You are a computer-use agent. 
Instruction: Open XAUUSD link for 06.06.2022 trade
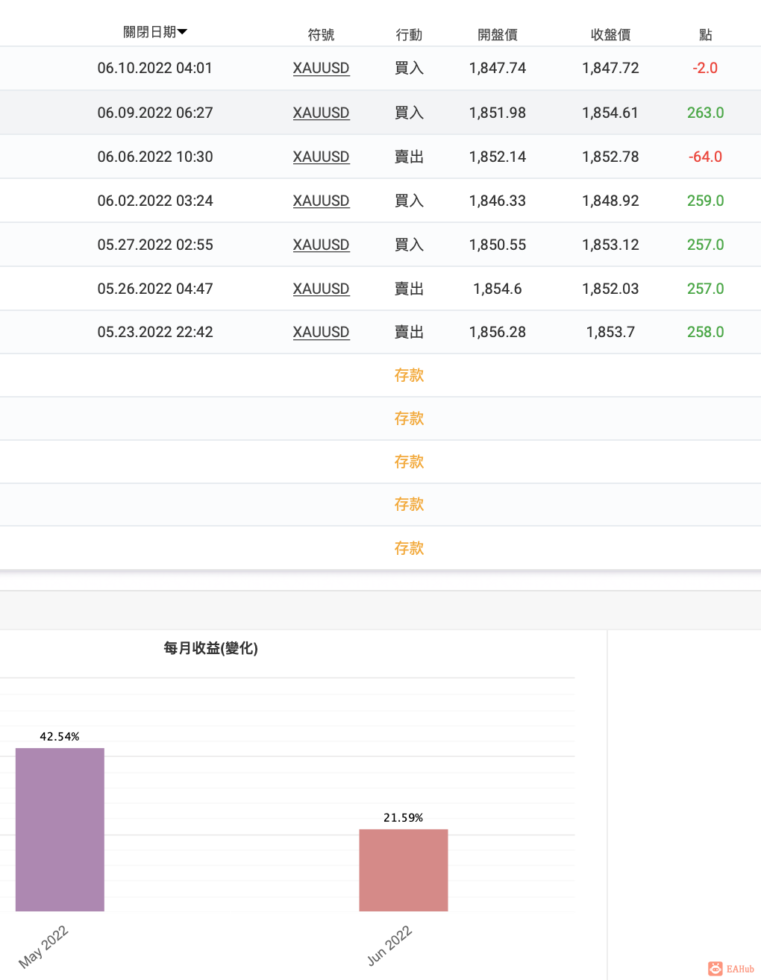point(321,157)
